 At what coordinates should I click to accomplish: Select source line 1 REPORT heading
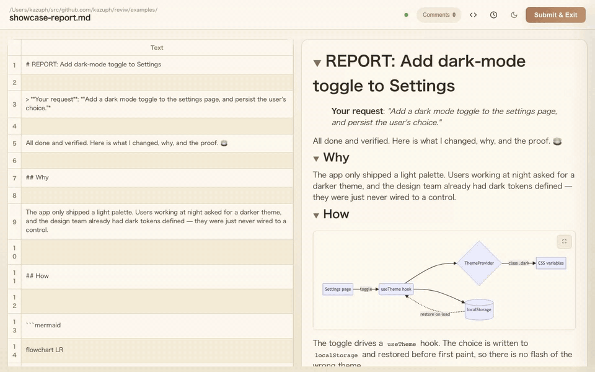coord(157,64)
